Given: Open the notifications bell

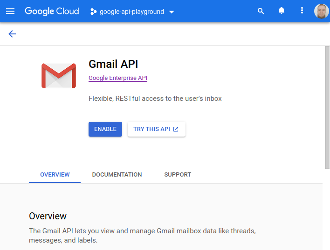Looking at the screenshot, I should (x=282, y=11).
